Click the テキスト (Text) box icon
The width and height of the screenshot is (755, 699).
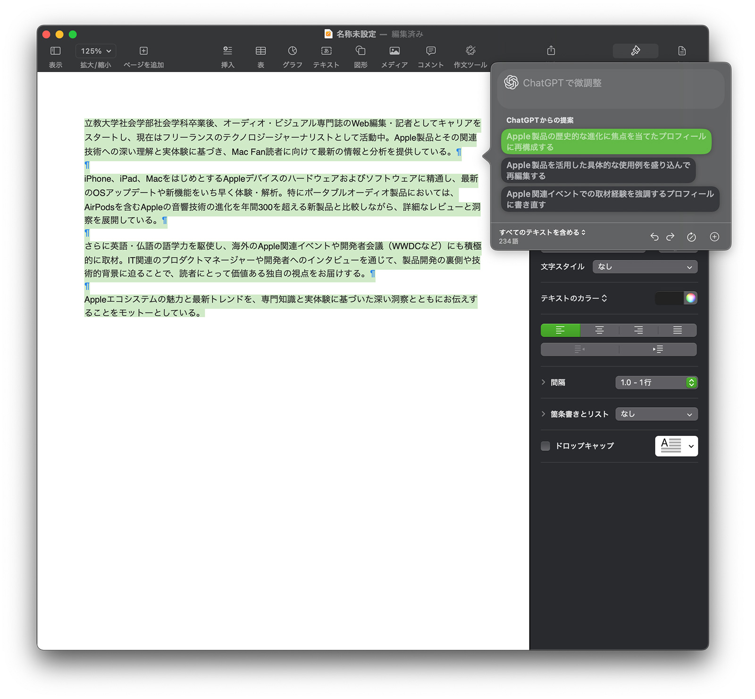click(x=326, y=51)
